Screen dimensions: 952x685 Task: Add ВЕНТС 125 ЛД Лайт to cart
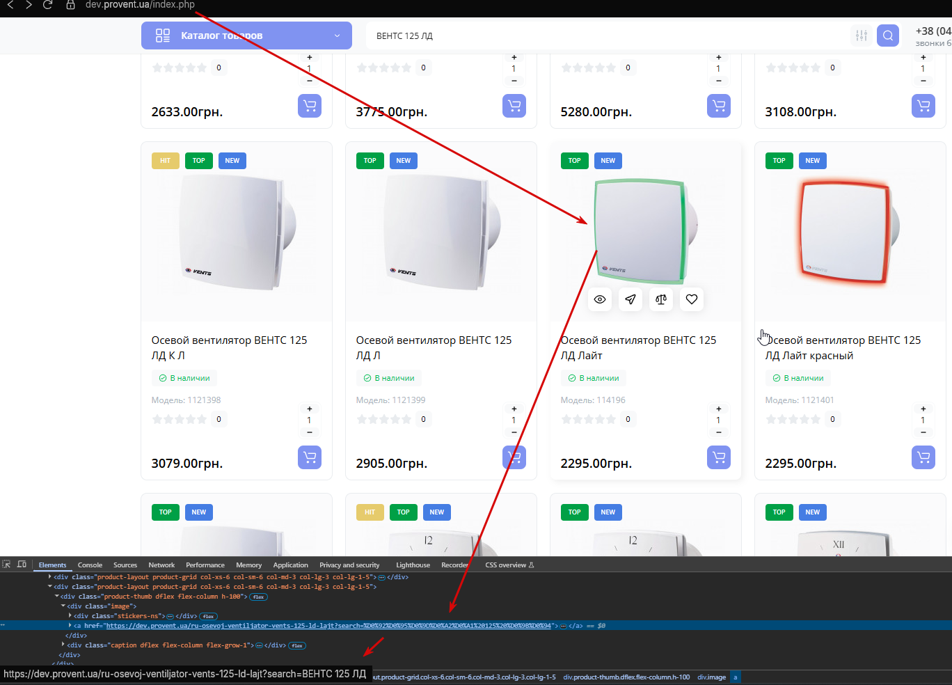pos(719,457)
